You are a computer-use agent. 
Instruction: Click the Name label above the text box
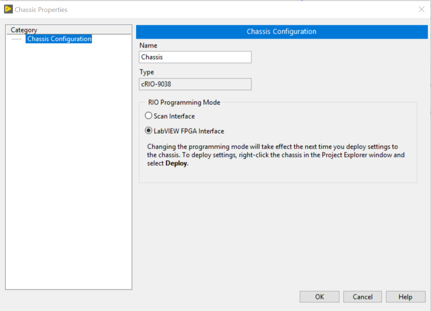tap(148, 45)
